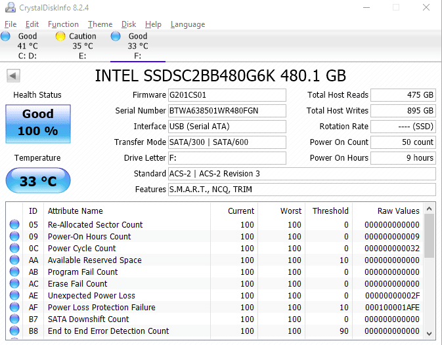
Task: Open the Language menu
Action: pyautogui.click(x=187, y=24)
